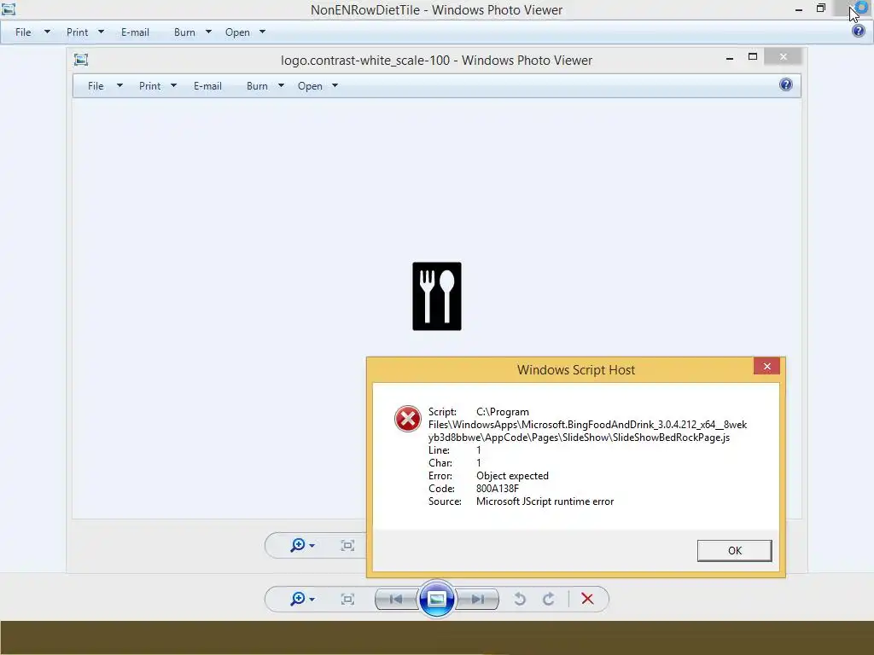Screen dimensions: 874x655
Task: Expand File dropdown arrow in logo.contrast-white window
Action: [119, 86]
